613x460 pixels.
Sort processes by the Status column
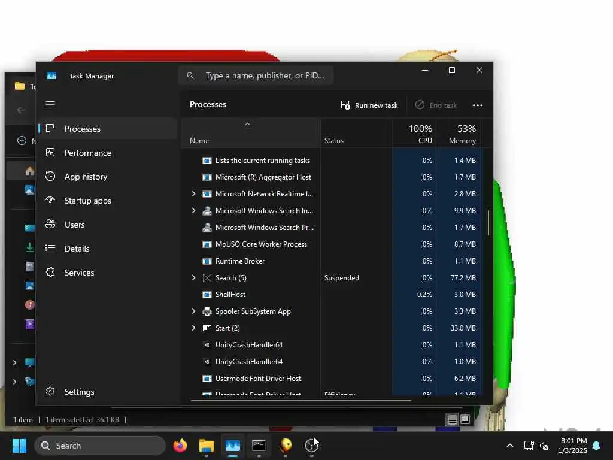(356, 134)
